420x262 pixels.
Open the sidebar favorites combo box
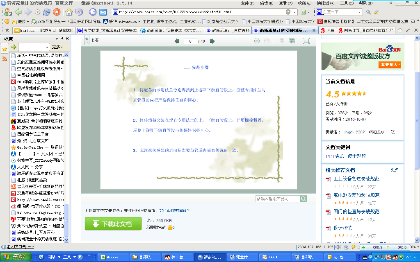click(34, 47)
